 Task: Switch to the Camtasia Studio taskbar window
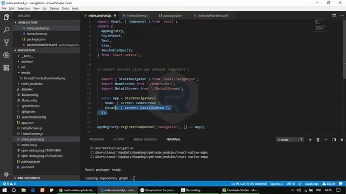point(240,190)
